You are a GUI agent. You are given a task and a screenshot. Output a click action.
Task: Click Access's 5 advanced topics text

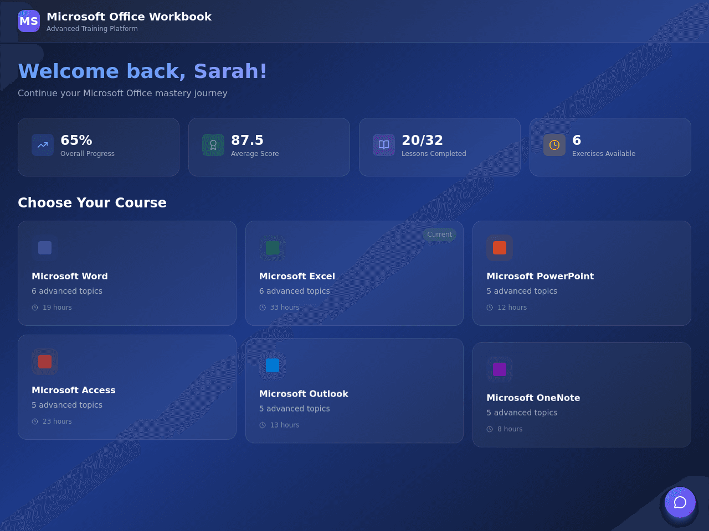[x=67, y=405]
